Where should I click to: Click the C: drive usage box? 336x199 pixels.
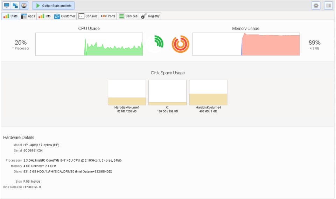(168, 93)
